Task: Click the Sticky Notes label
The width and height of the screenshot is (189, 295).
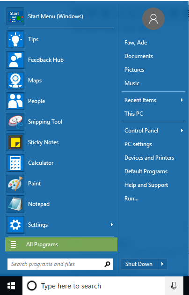Action: pos(43,142)
